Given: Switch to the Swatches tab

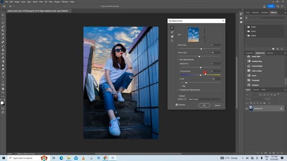Looking at the screenshot, I should coord(255,13).
